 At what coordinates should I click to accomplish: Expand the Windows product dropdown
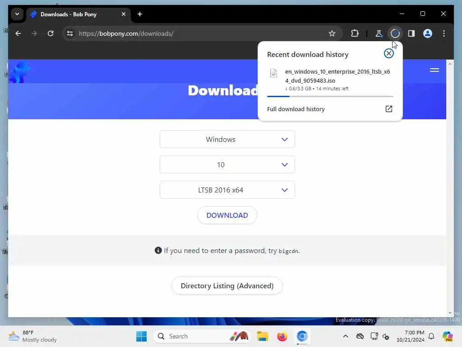[x=227, y=139]
